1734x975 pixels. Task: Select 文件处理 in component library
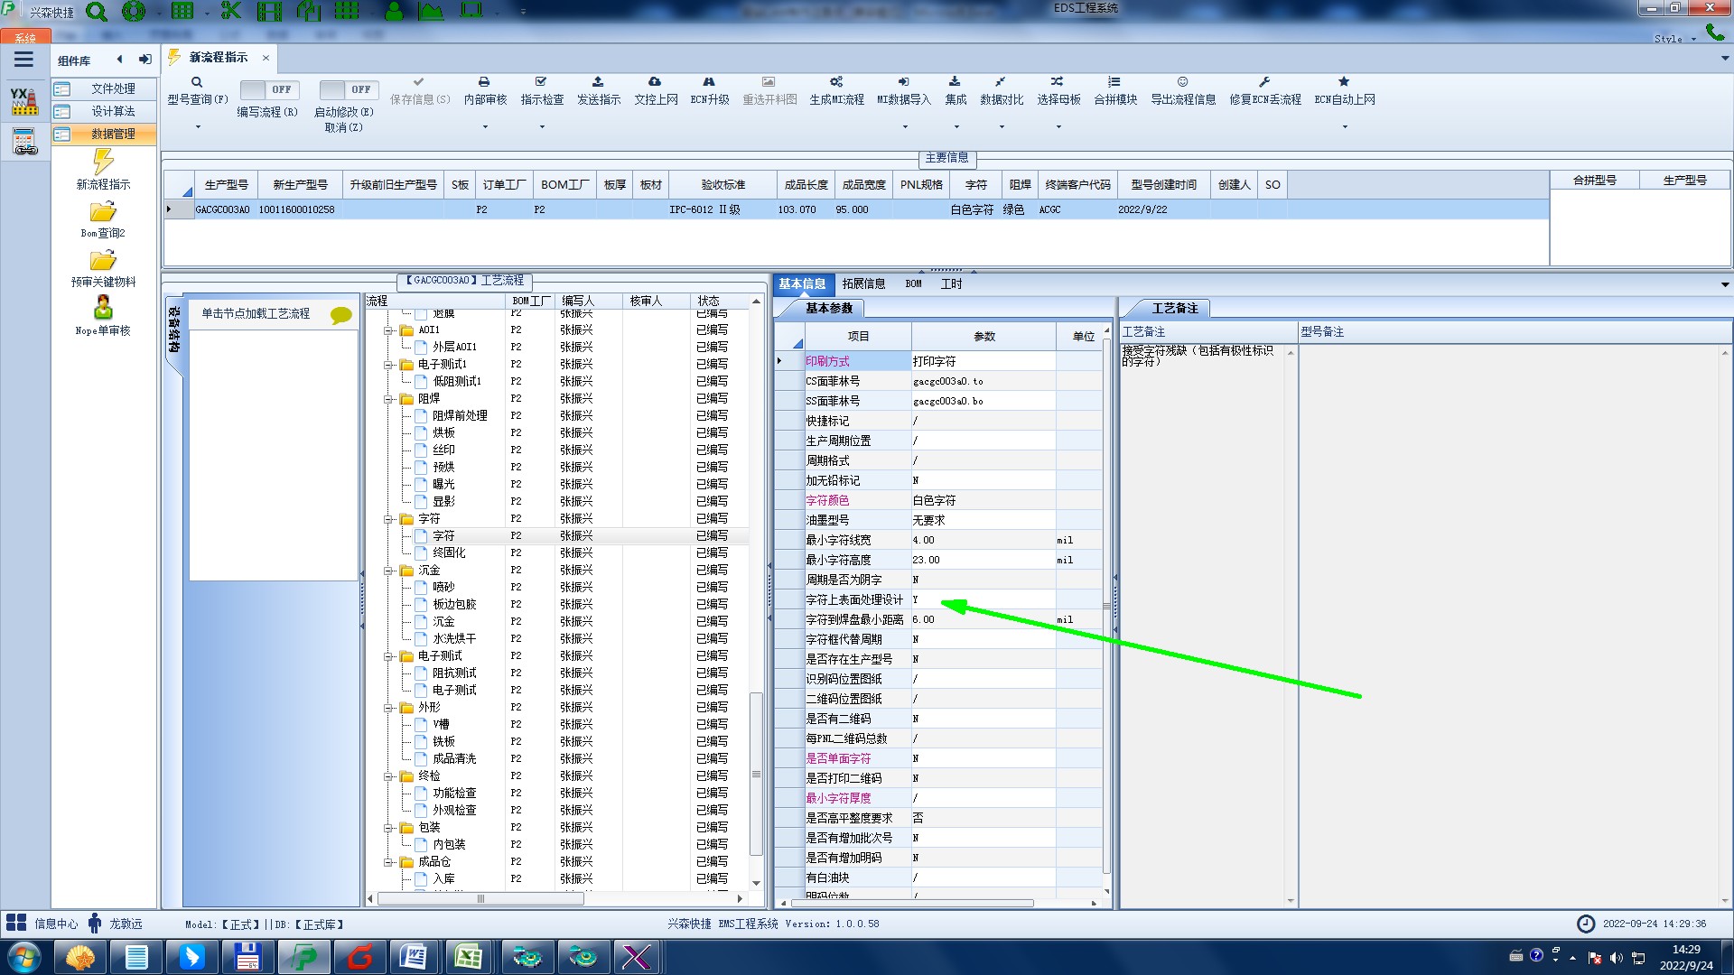point(112,88)
